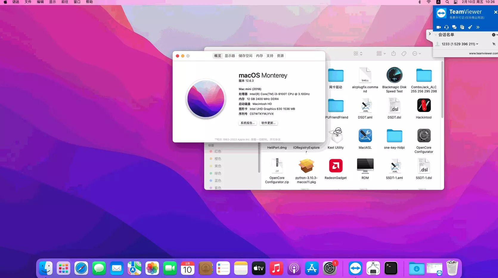
Task: Click TeamViewer video camera icon
Action: pyautogui.click(x=438, y=27)
